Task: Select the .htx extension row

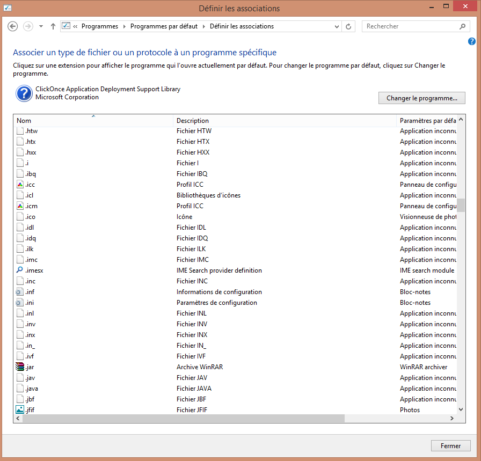Action: tap(235, 141)
